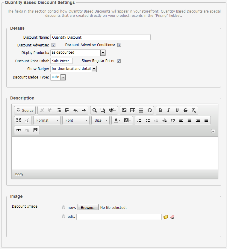The width and height of the screenshot is (227, 249).
Task: Insert a table using the table icon
Action: pyautogui.click(x=133, y=110)
